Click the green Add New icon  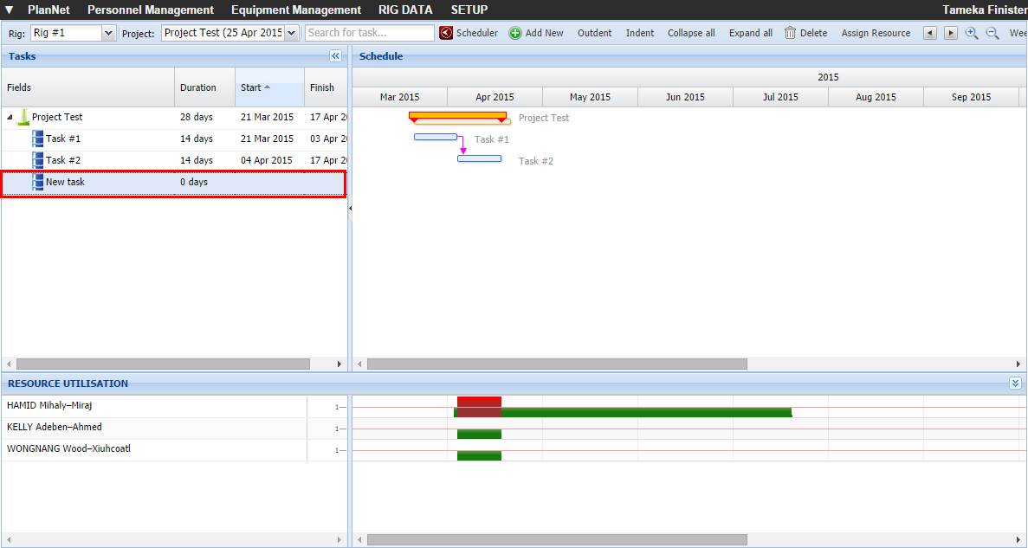[515, 33]
